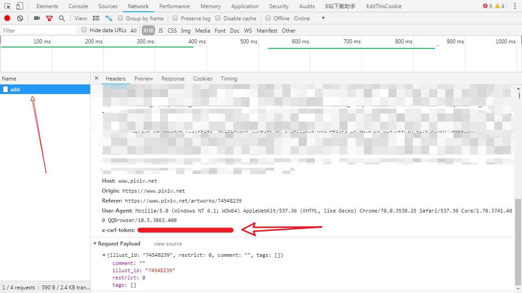Switch to the Console tab
Image resolution: width=522 pixels, height=293 pixels.
78,6
